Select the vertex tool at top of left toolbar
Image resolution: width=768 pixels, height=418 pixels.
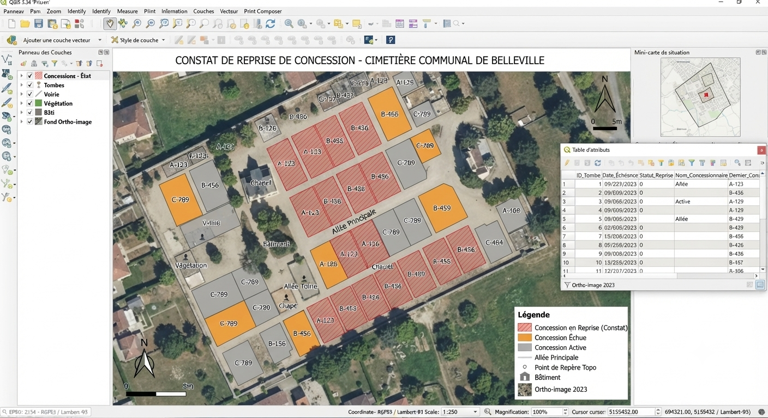point(7,60)
